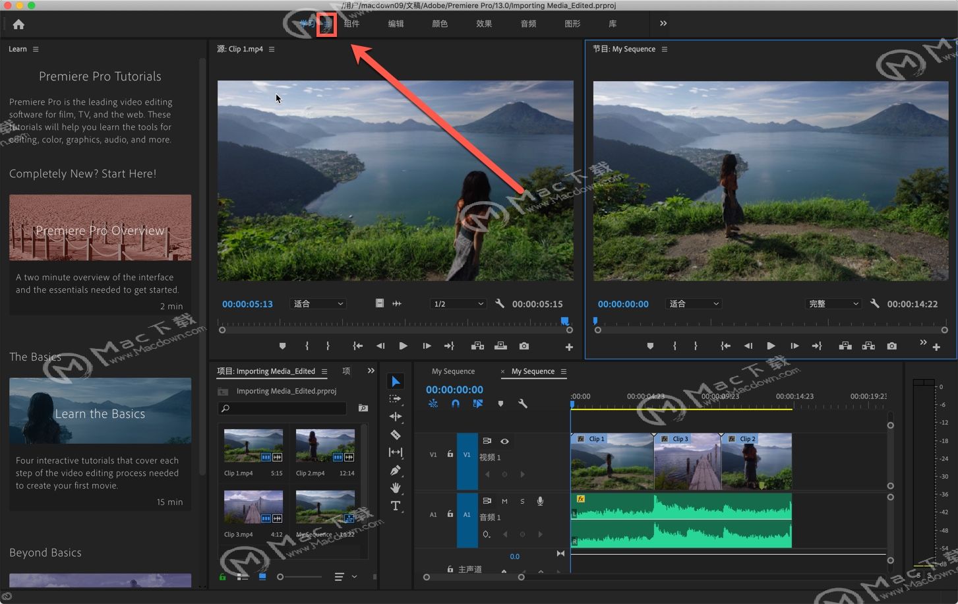Screen dimensions: 958x604
Task: Activate the Slip tool
Action: [396, 452]
